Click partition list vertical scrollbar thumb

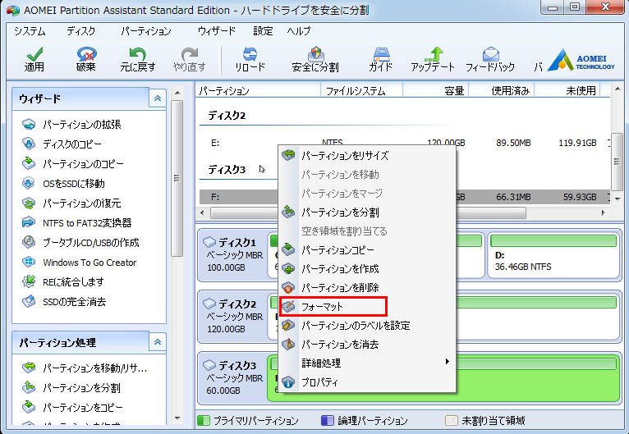pos(617,162)
